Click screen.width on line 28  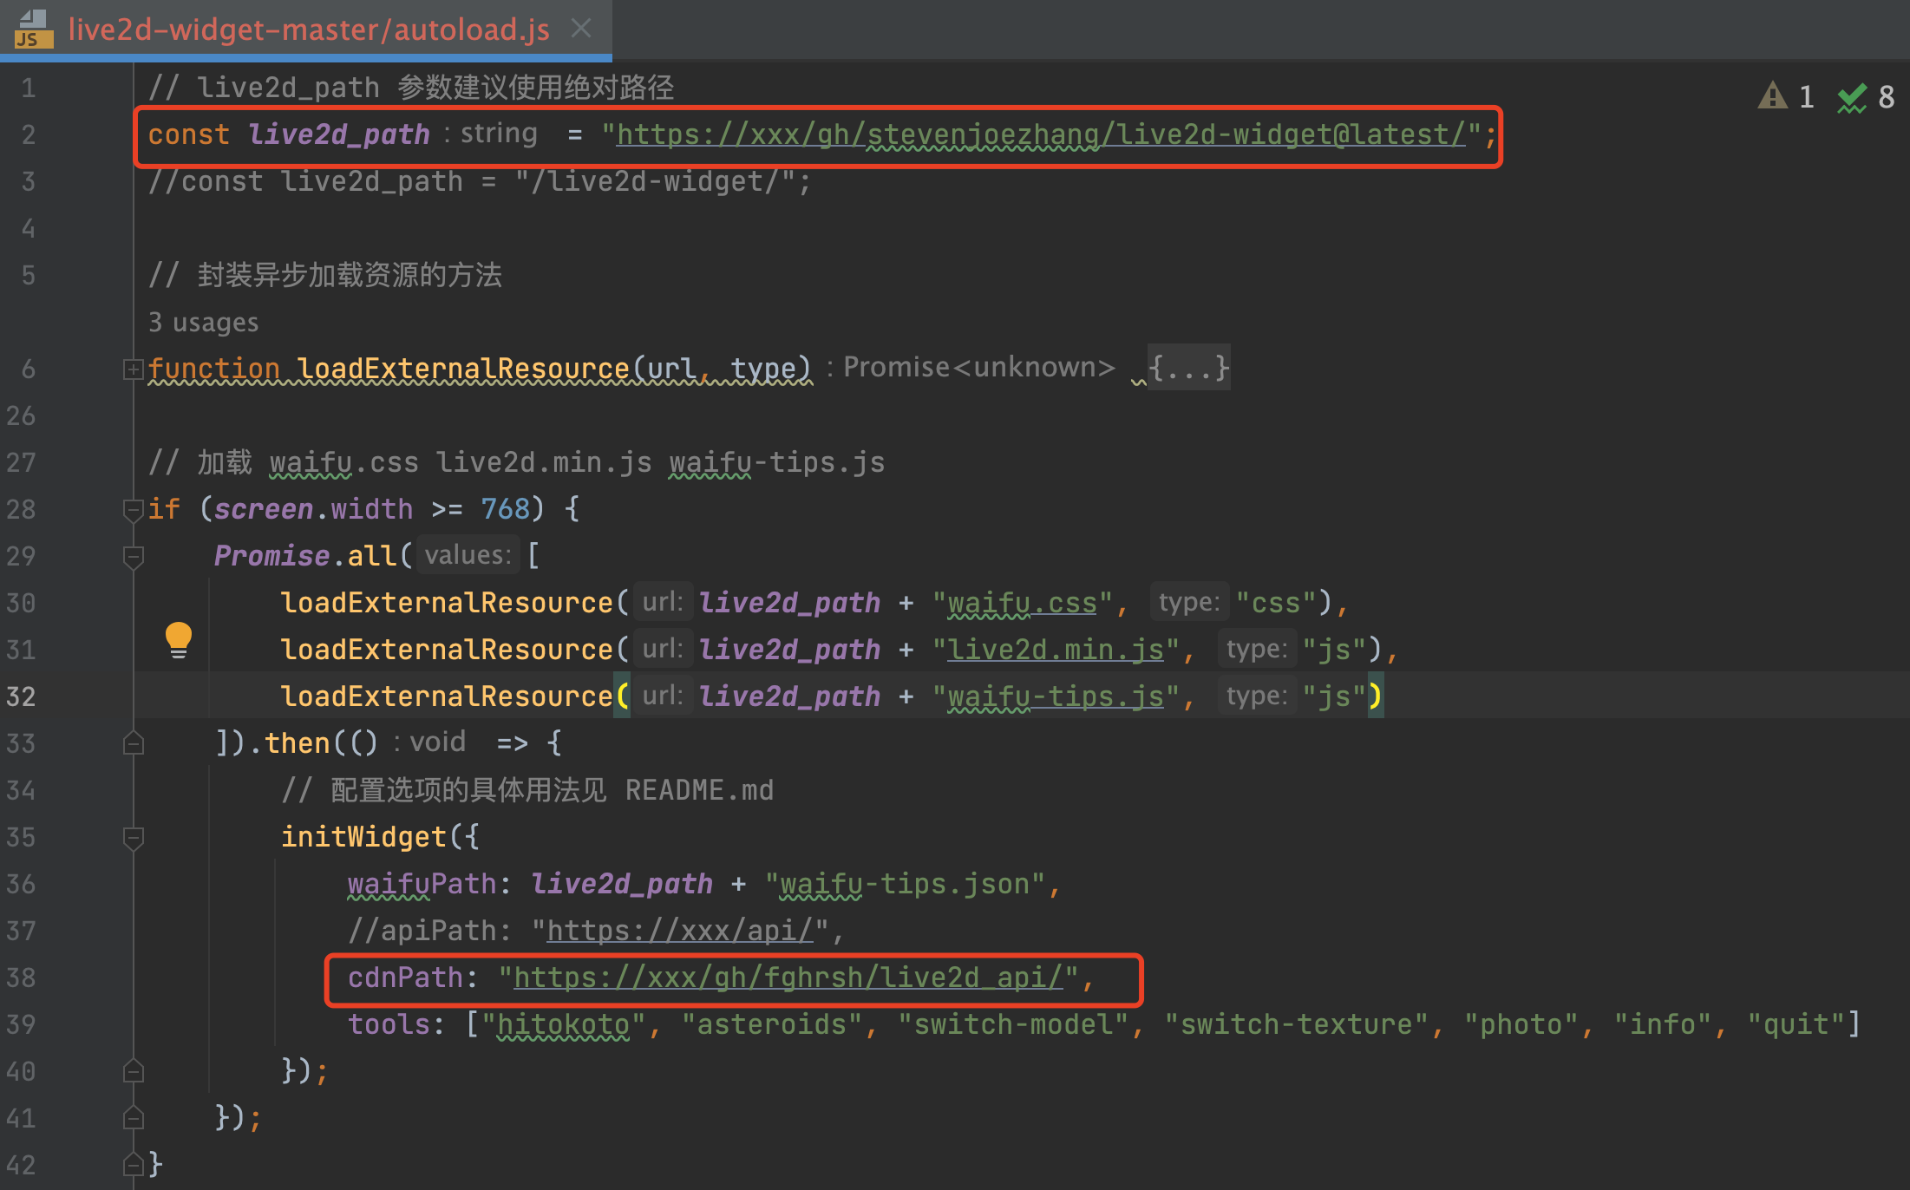[x=314, y=509]
